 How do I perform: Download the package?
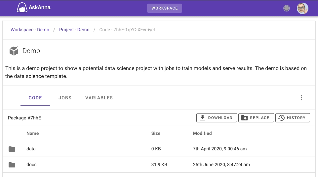(217, 118)
